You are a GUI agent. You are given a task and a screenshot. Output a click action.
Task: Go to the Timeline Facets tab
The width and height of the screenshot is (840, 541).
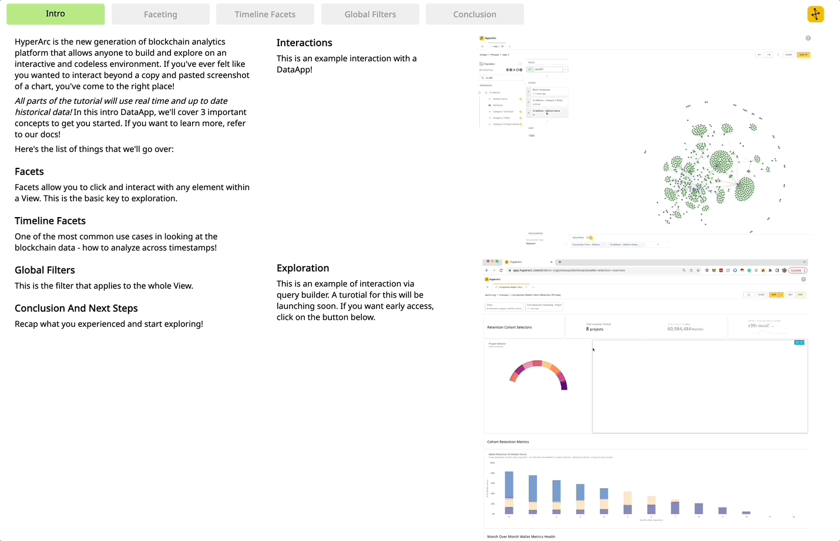click(265, 14)
